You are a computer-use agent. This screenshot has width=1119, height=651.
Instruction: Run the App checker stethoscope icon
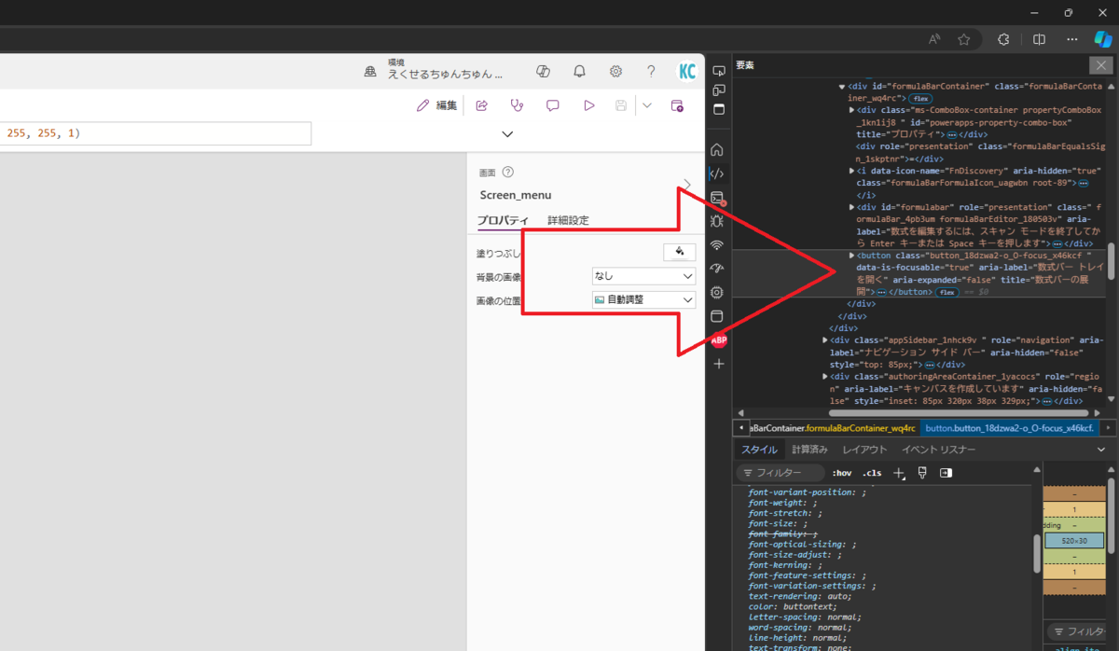pyautogui.click(x=517, y=105)
